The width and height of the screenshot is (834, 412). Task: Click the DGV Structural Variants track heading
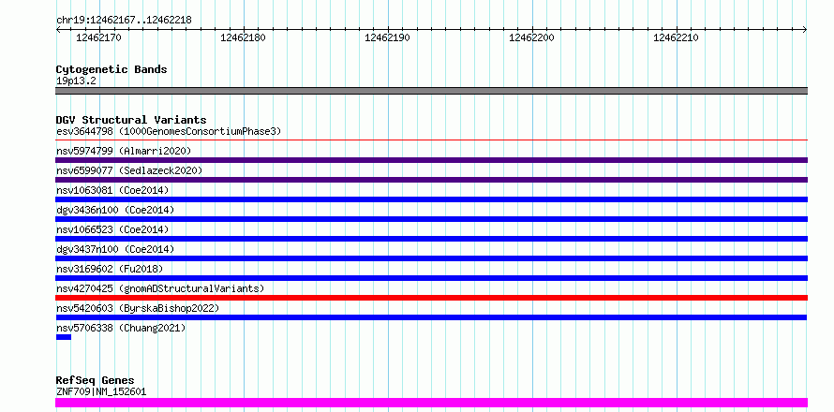pyautogui.click(x=131, y=120)
